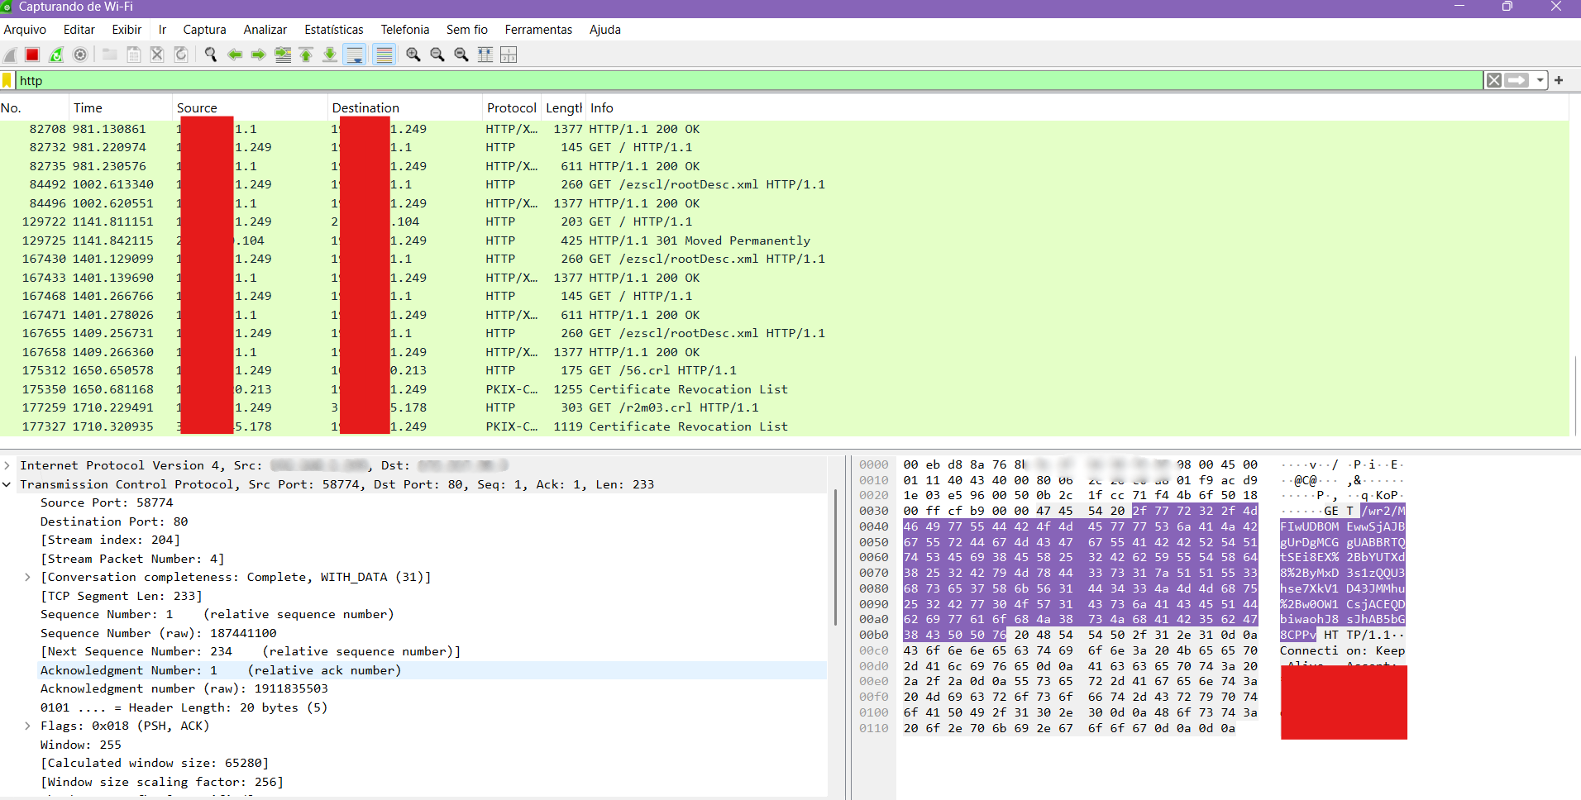1581x800 pixels.
Task: Open the Estatísticas menu
Action: (333, 30)
